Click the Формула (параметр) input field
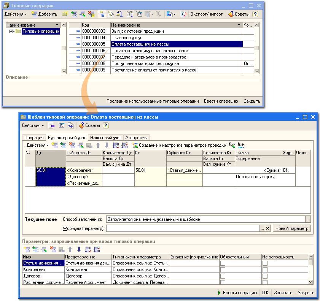This screenshot has height=301, width=320. point(183,228)
